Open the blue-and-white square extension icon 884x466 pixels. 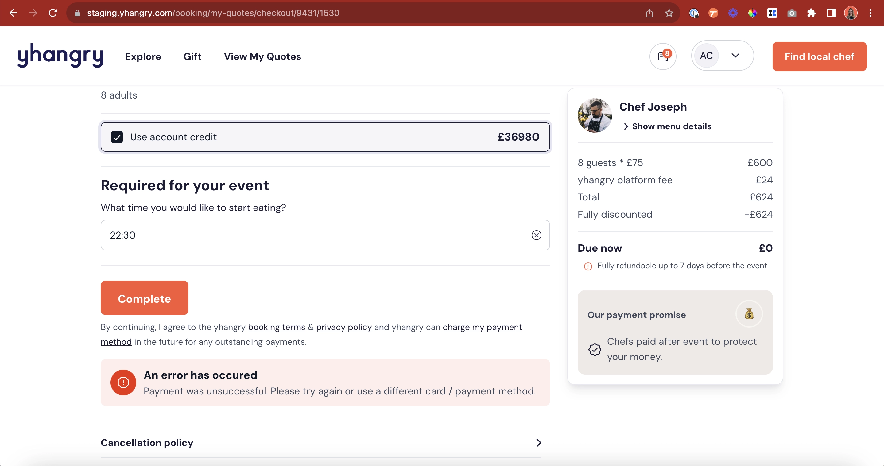[x=772, y=13]
